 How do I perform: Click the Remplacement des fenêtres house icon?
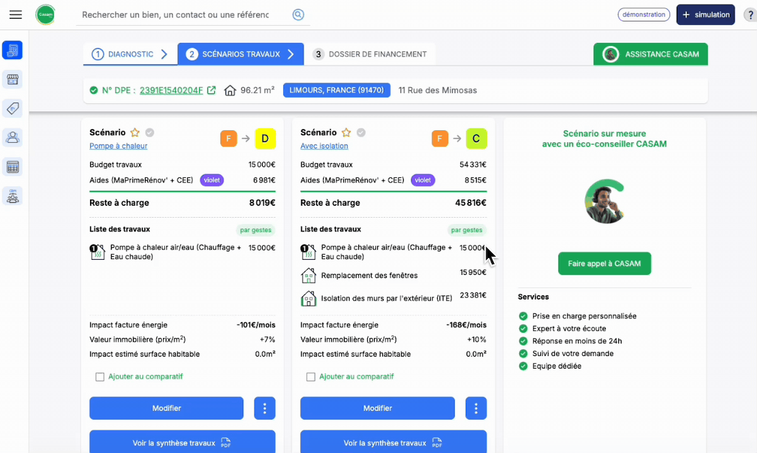tap(308, 276)
